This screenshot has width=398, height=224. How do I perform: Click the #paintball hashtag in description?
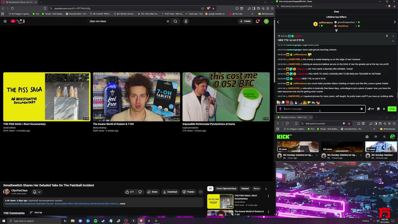(33, 201)
